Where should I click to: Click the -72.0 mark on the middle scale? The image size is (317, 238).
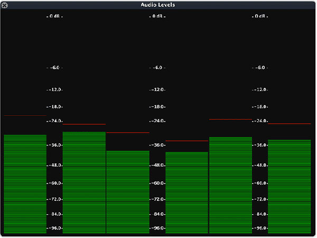point(157,199)
